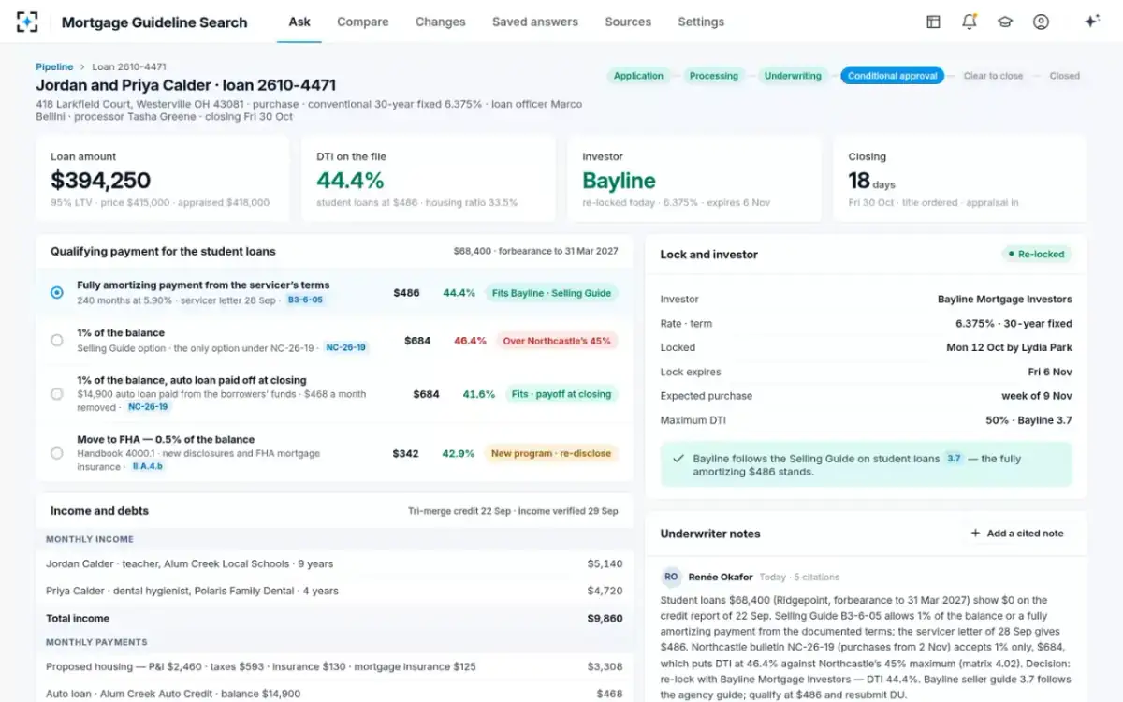Click the week of 9 Nov expected purchase

[1036, 396]
